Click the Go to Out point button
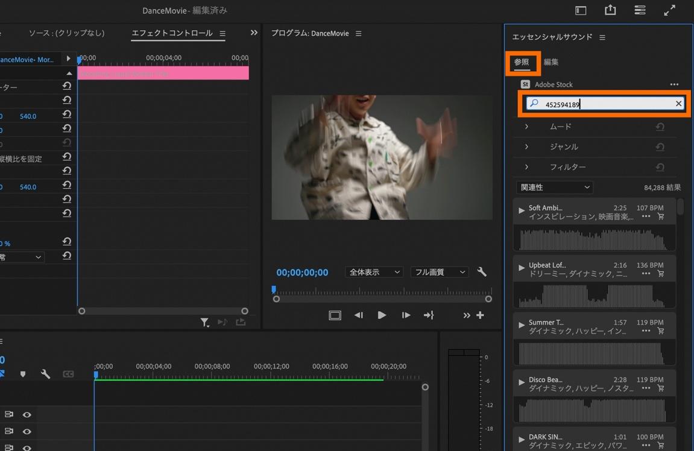 click(429, 315)
